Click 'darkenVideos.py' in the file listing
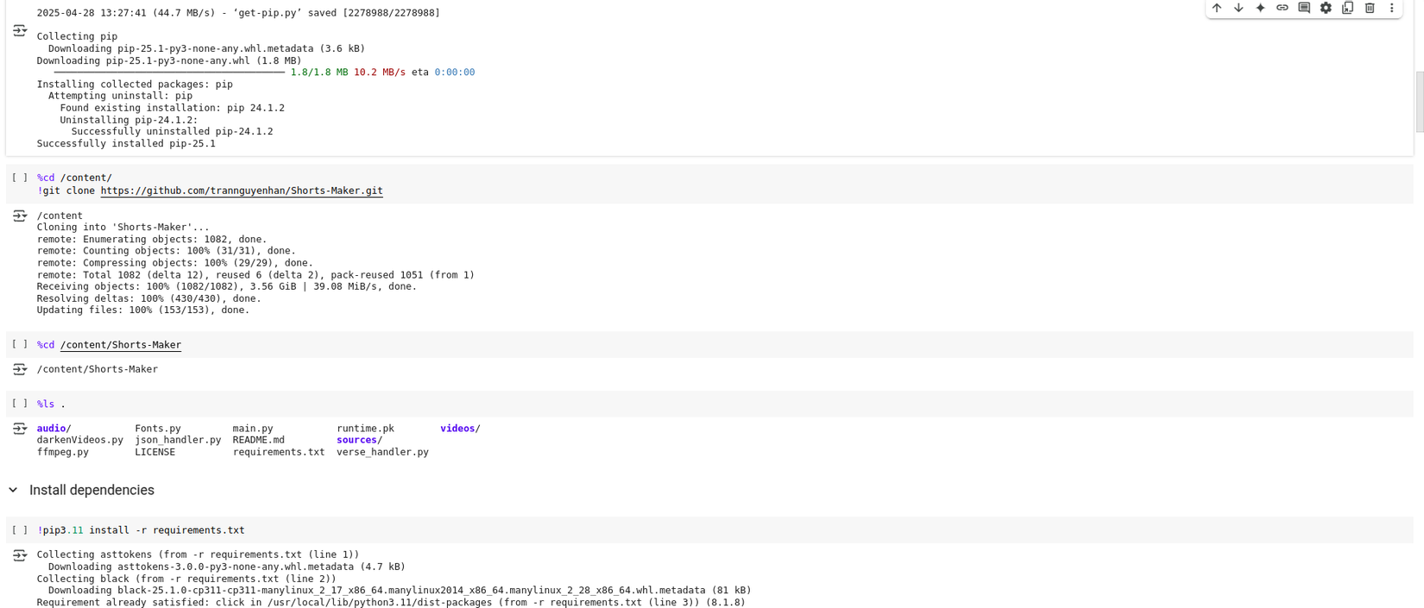Screen dimensions: 1424x608 (80, 440)
